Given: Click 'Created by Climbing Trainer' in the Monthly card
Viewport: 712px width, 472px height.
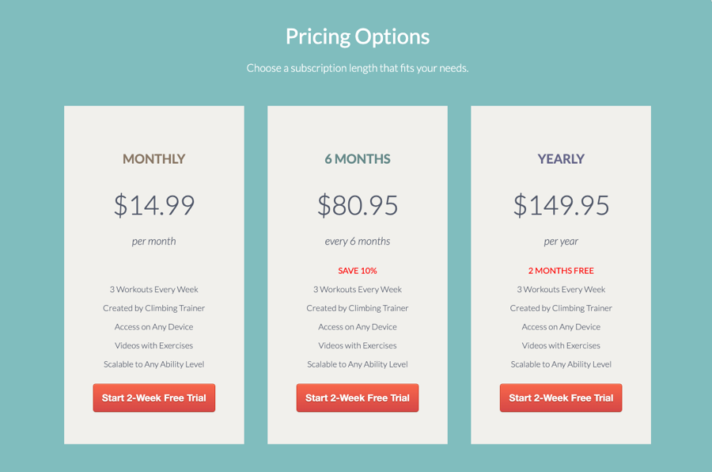Looking at the screenshot, I should (x=154, y=308).
